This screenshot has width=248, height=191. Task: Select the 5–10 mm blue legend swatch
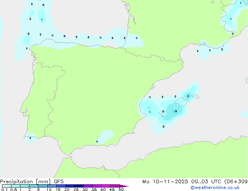click(x=43, y=186)
